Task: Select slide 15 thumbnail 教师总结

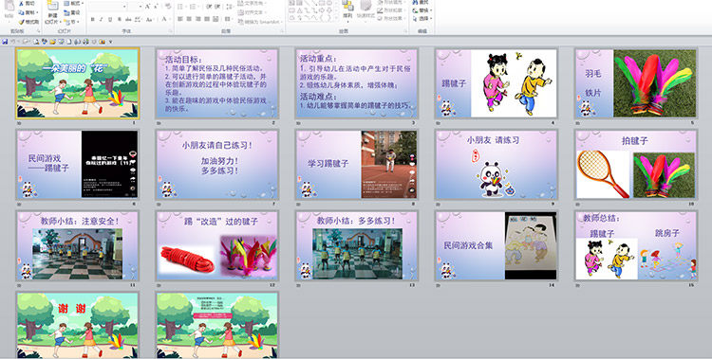Action: point(636,245)
